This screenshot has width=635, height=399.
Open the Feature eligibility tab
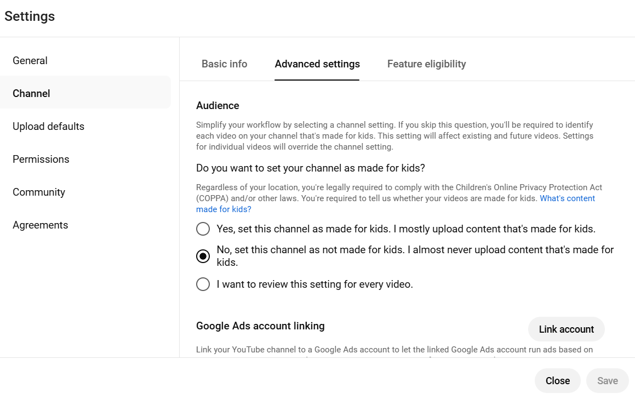426,64
